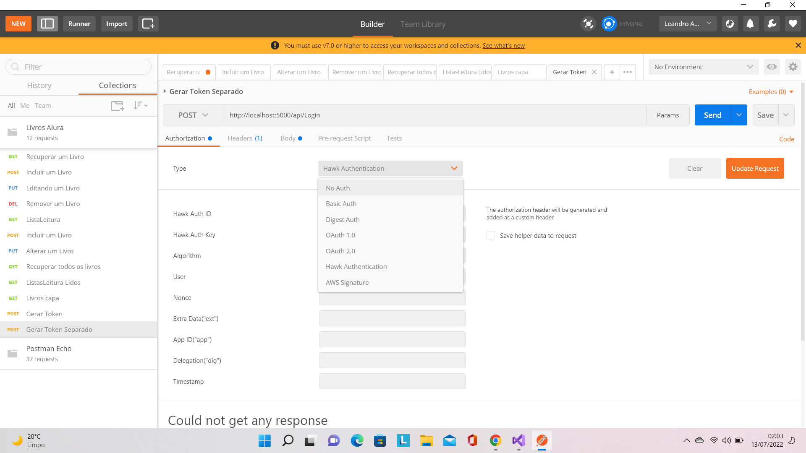Click the heart icon in header
This screenshot has height=453, width=806.
coord(793,24)
